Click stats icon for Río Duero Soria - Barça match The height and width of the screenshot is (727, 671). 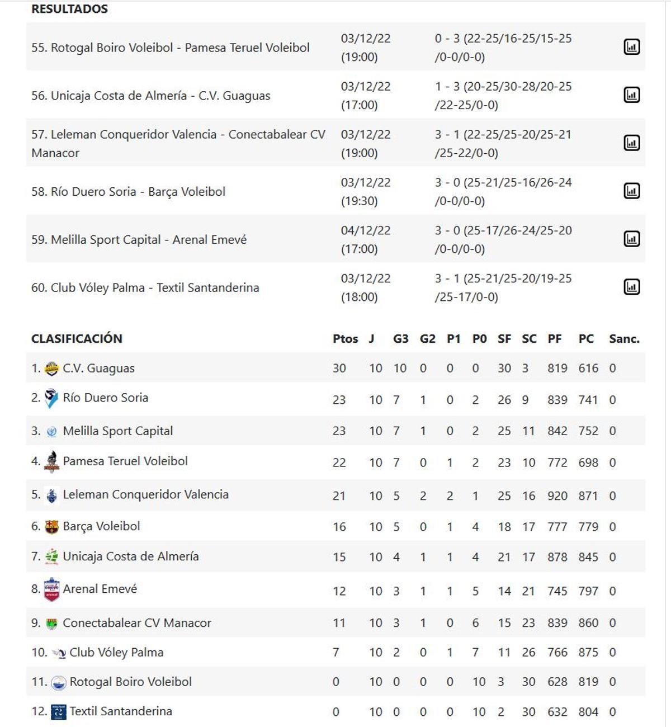pos(632,191)
